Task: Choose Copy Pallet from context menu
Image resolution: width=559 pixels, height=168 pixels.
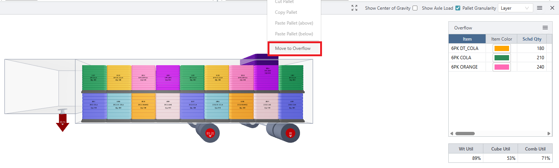Action: [286, 12]
